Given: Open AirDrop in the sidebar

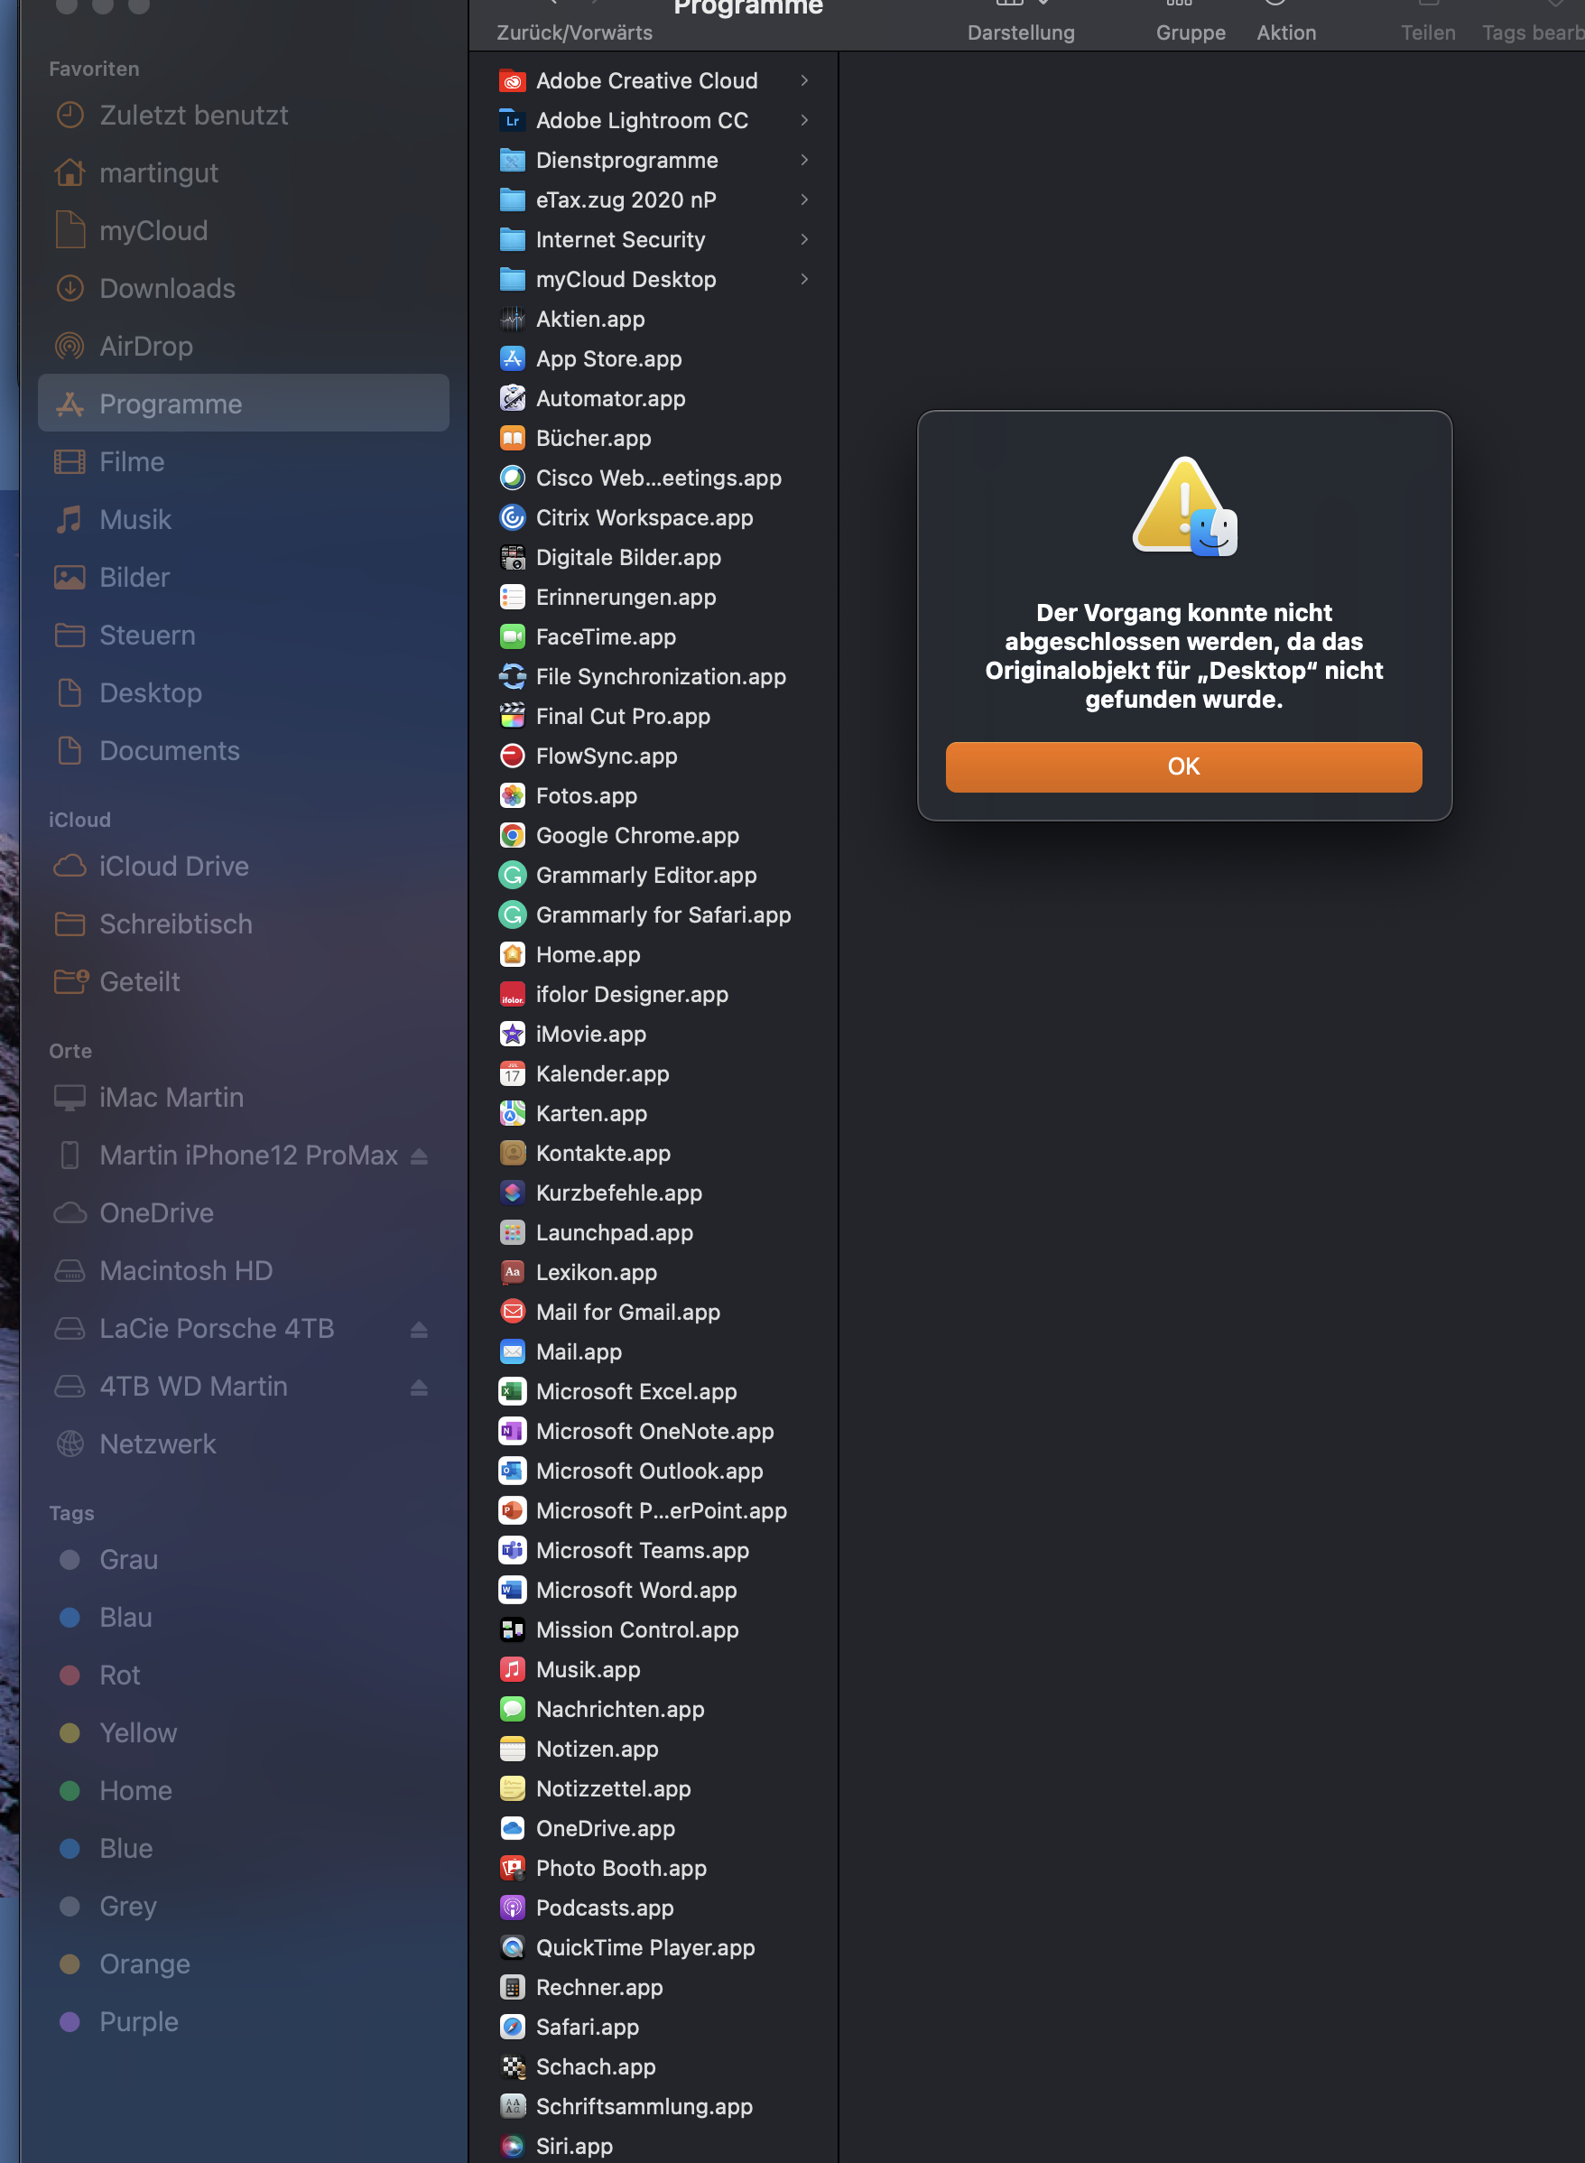Looking at the screenshot, I should point(244,347).
